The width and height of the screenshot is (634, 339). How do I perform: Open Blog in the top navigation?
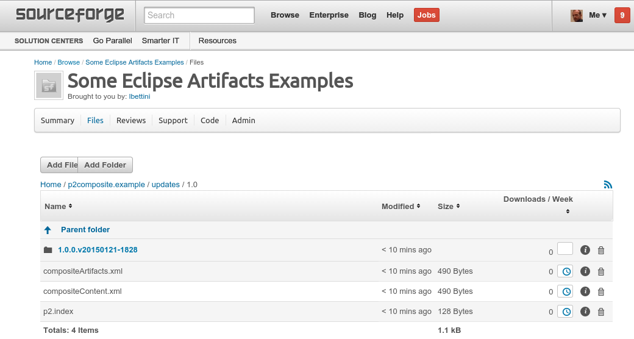coord(367,15)
